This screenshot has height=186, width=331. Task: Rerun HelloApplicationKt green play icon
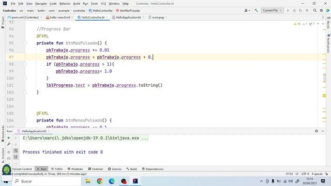click(9, 138)
